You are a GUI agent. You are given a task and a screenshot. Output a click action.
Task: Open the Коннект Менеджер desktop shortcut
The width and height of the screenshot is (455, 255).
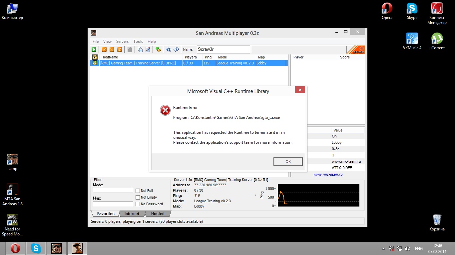coord(437,14)
